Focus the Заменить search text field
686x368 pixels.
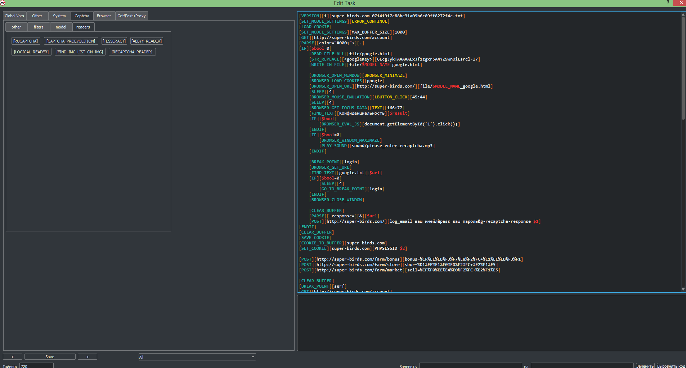(x=470, y=366)
